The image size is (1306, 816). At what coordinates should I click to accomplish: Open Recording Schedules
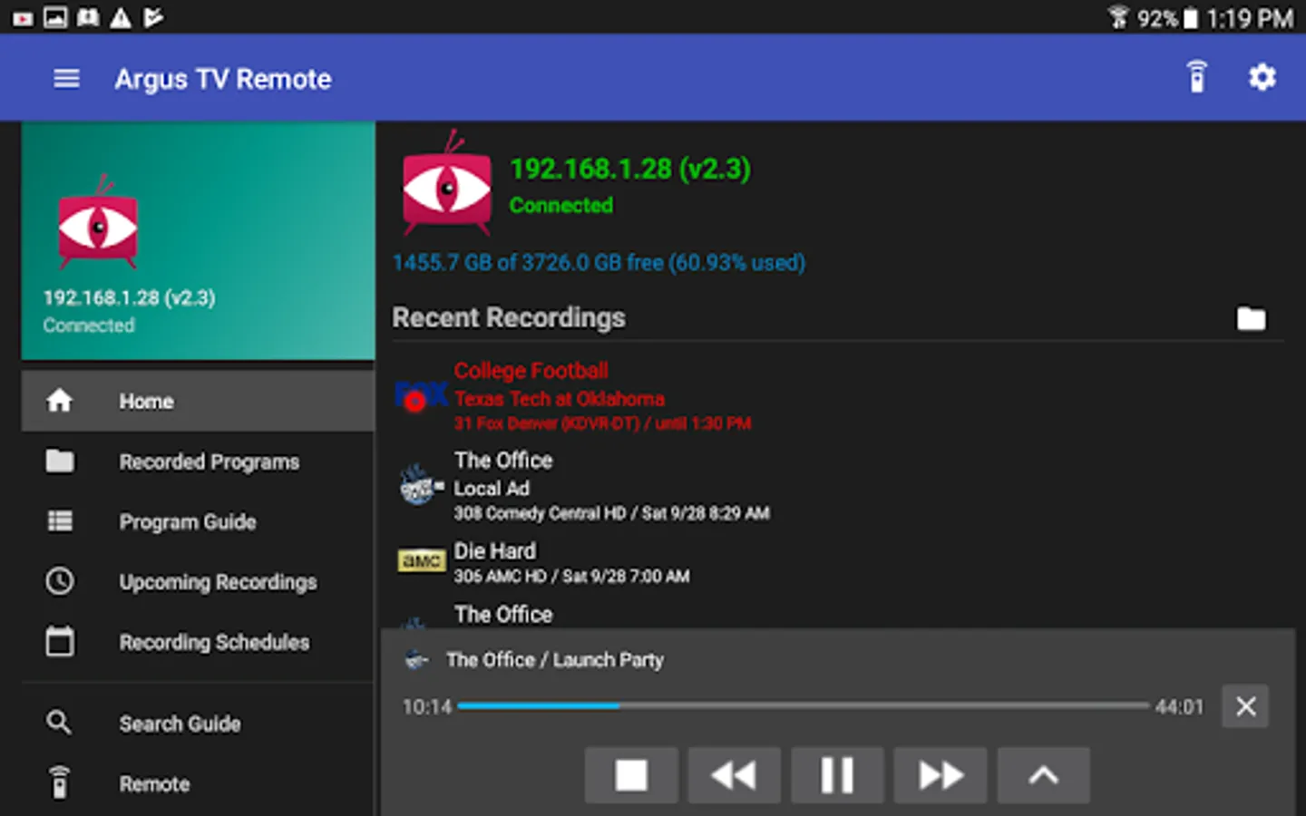(x=198, y=642)
